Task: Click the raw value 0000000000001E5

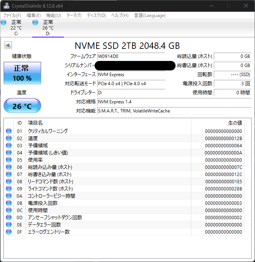Action: tap(224, 182)
